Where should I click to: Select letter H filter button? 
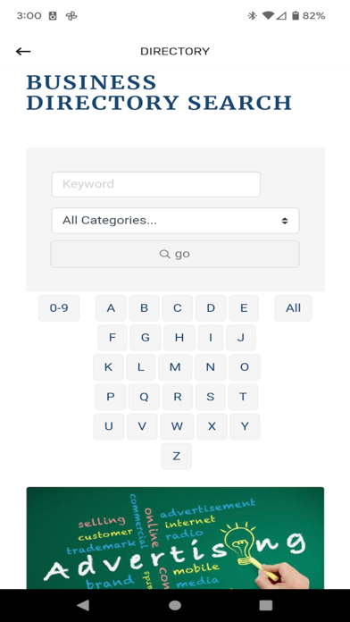(x=179, y=338)
